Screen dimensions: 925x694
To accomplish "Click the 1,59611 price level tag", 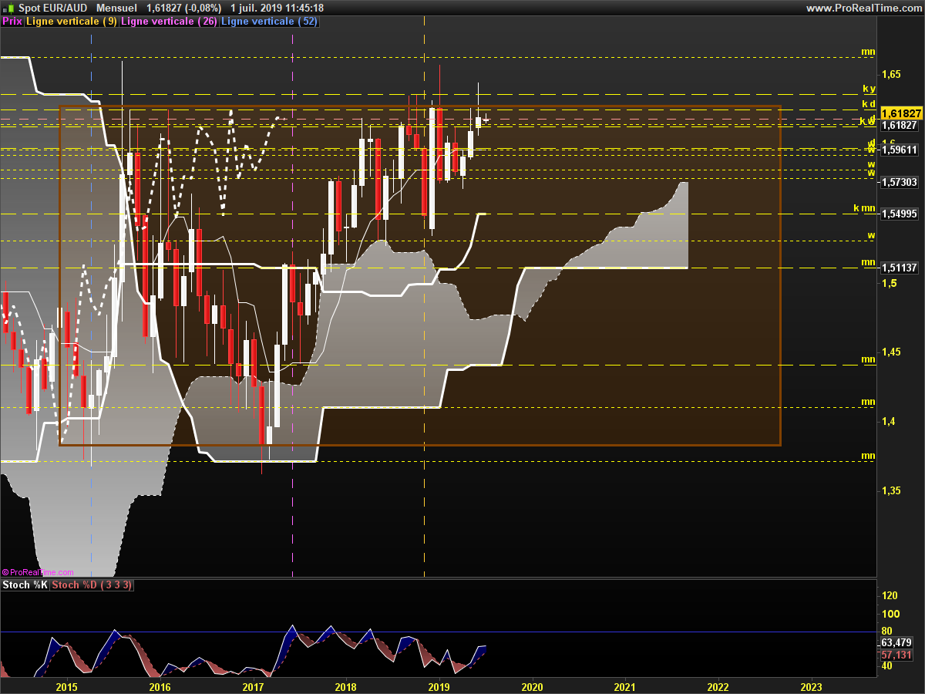I will (x=899, y=150).
